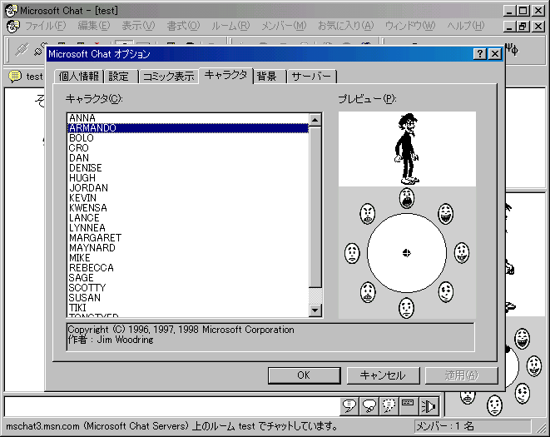Open the ウィンドウ(W) menu
Screen dimensions: 550x437
pyautogui.click(x=410, y=26)
